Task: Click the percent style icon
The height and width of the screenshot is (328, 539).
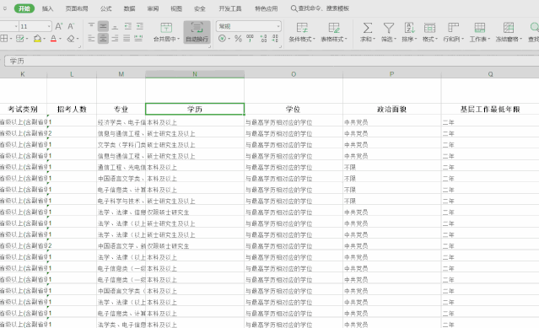Action: 238,39
